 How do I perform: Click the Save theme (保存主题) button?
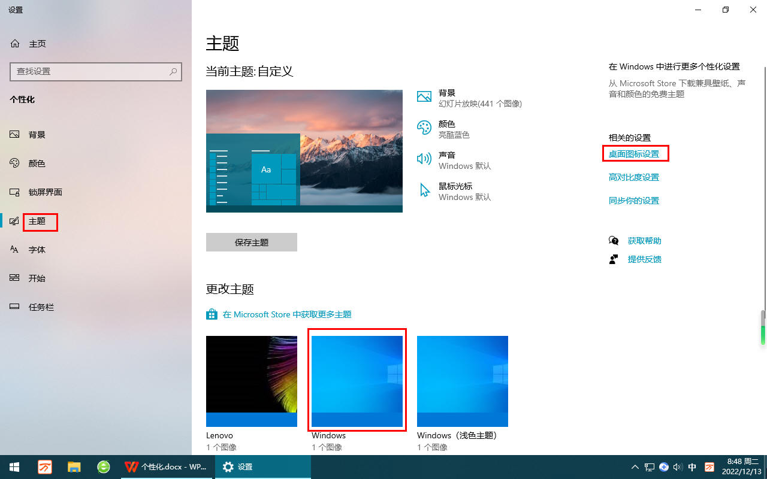point(252,242)
